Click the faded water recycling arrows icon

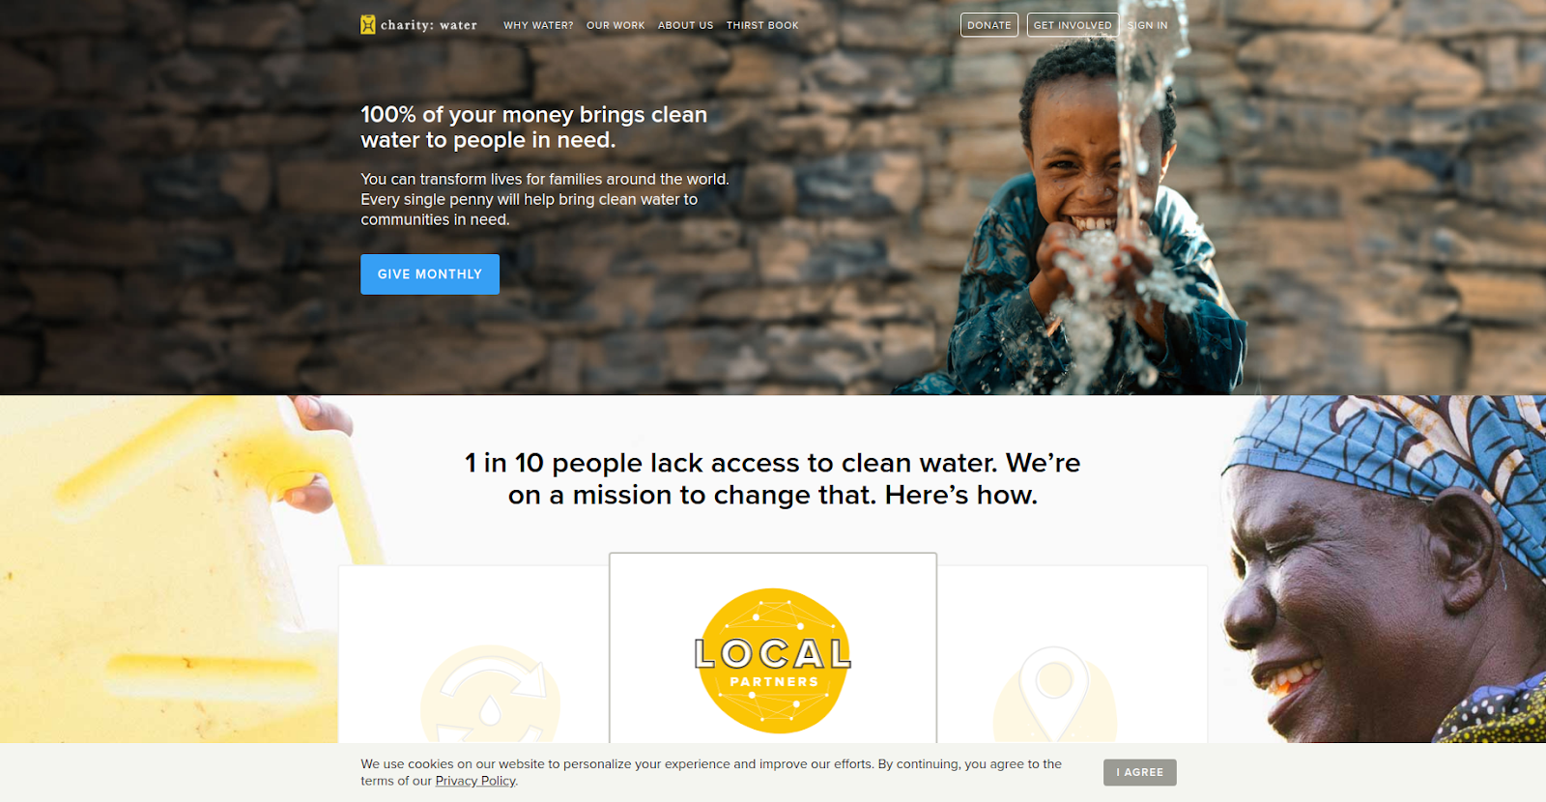coord(491,696)
